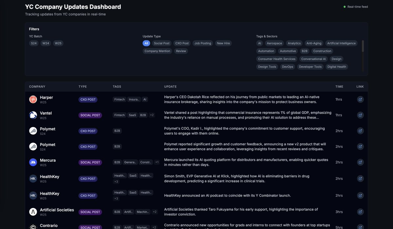The image size is (393, 229).
Task: Open link icon for Mercura update
Action: 360,162
